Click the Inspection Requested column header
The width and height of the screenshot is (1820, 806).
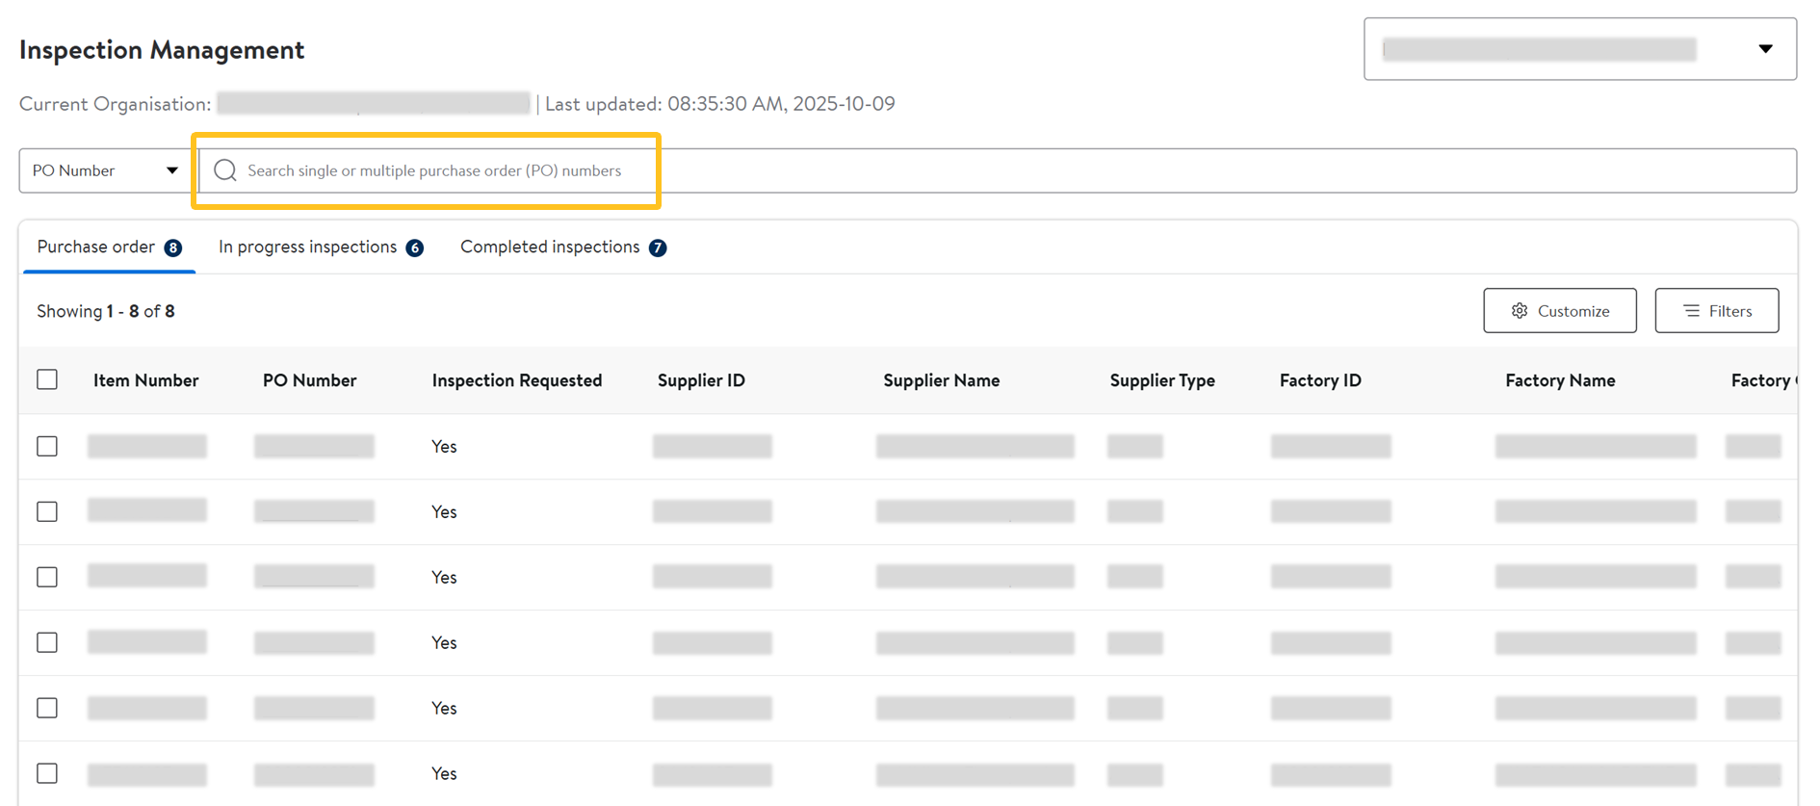pos(516,380)
